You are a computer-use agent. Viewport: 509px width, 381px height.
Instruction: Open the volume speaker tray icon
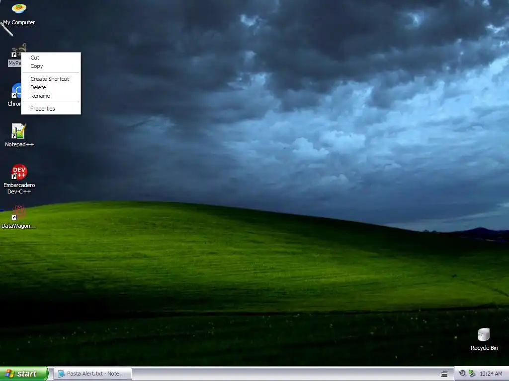pos(462,374)
